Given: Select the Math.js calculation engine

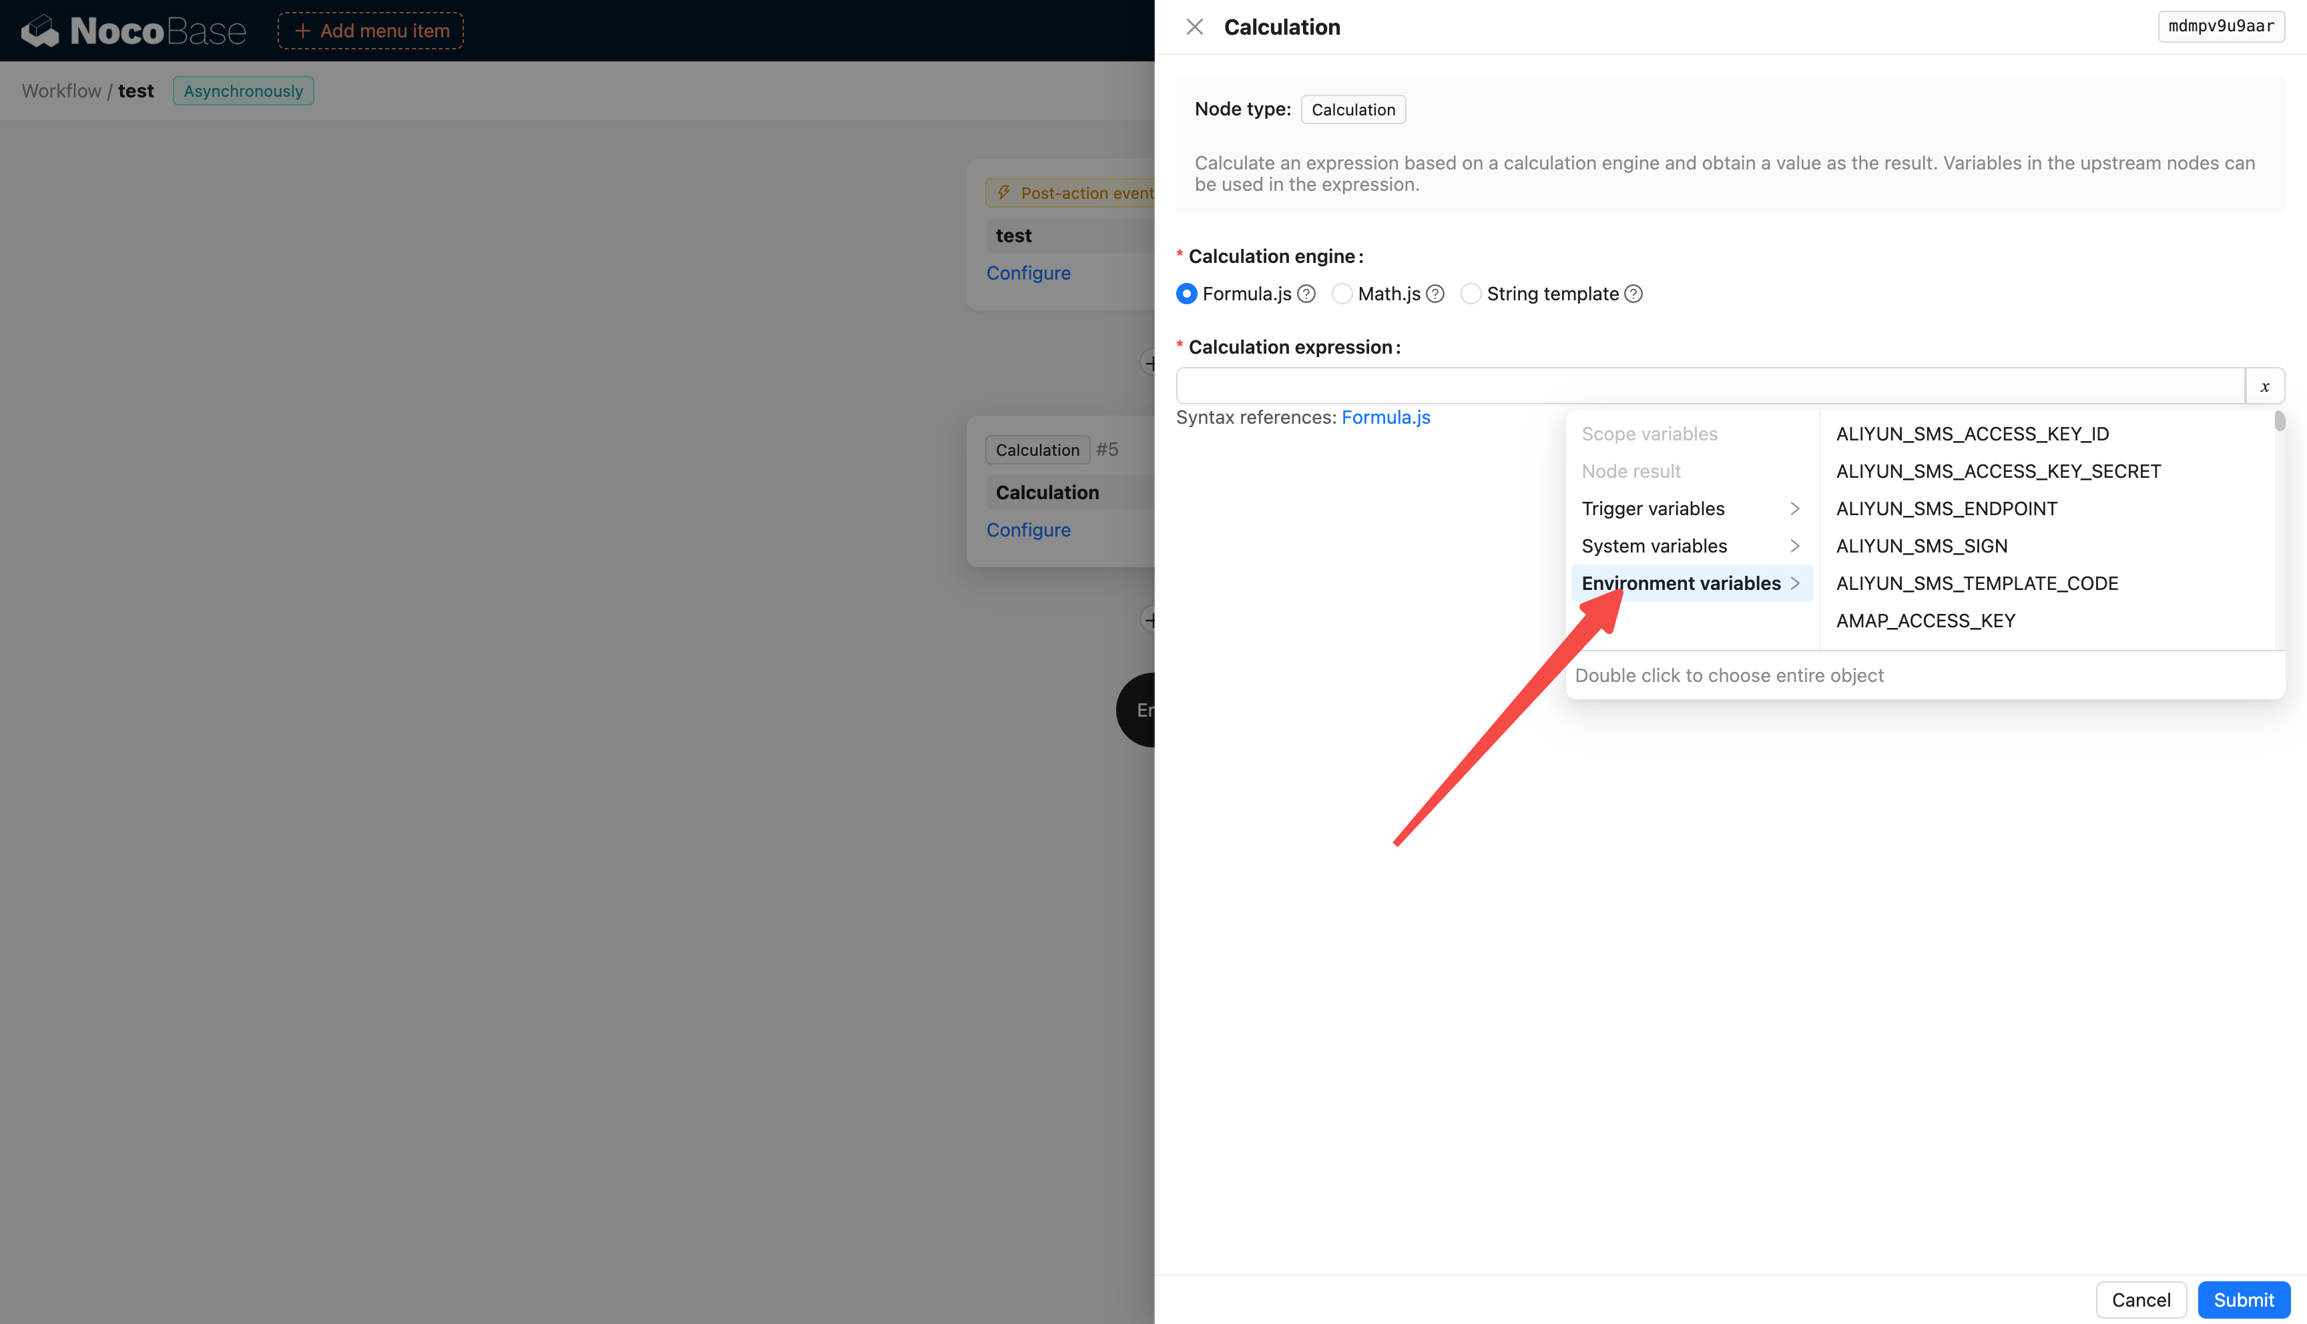Looking at the screenshot, I should (1342, 294).
